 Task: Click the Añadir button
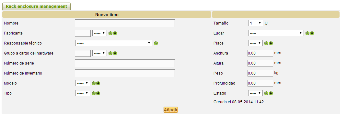171,110
